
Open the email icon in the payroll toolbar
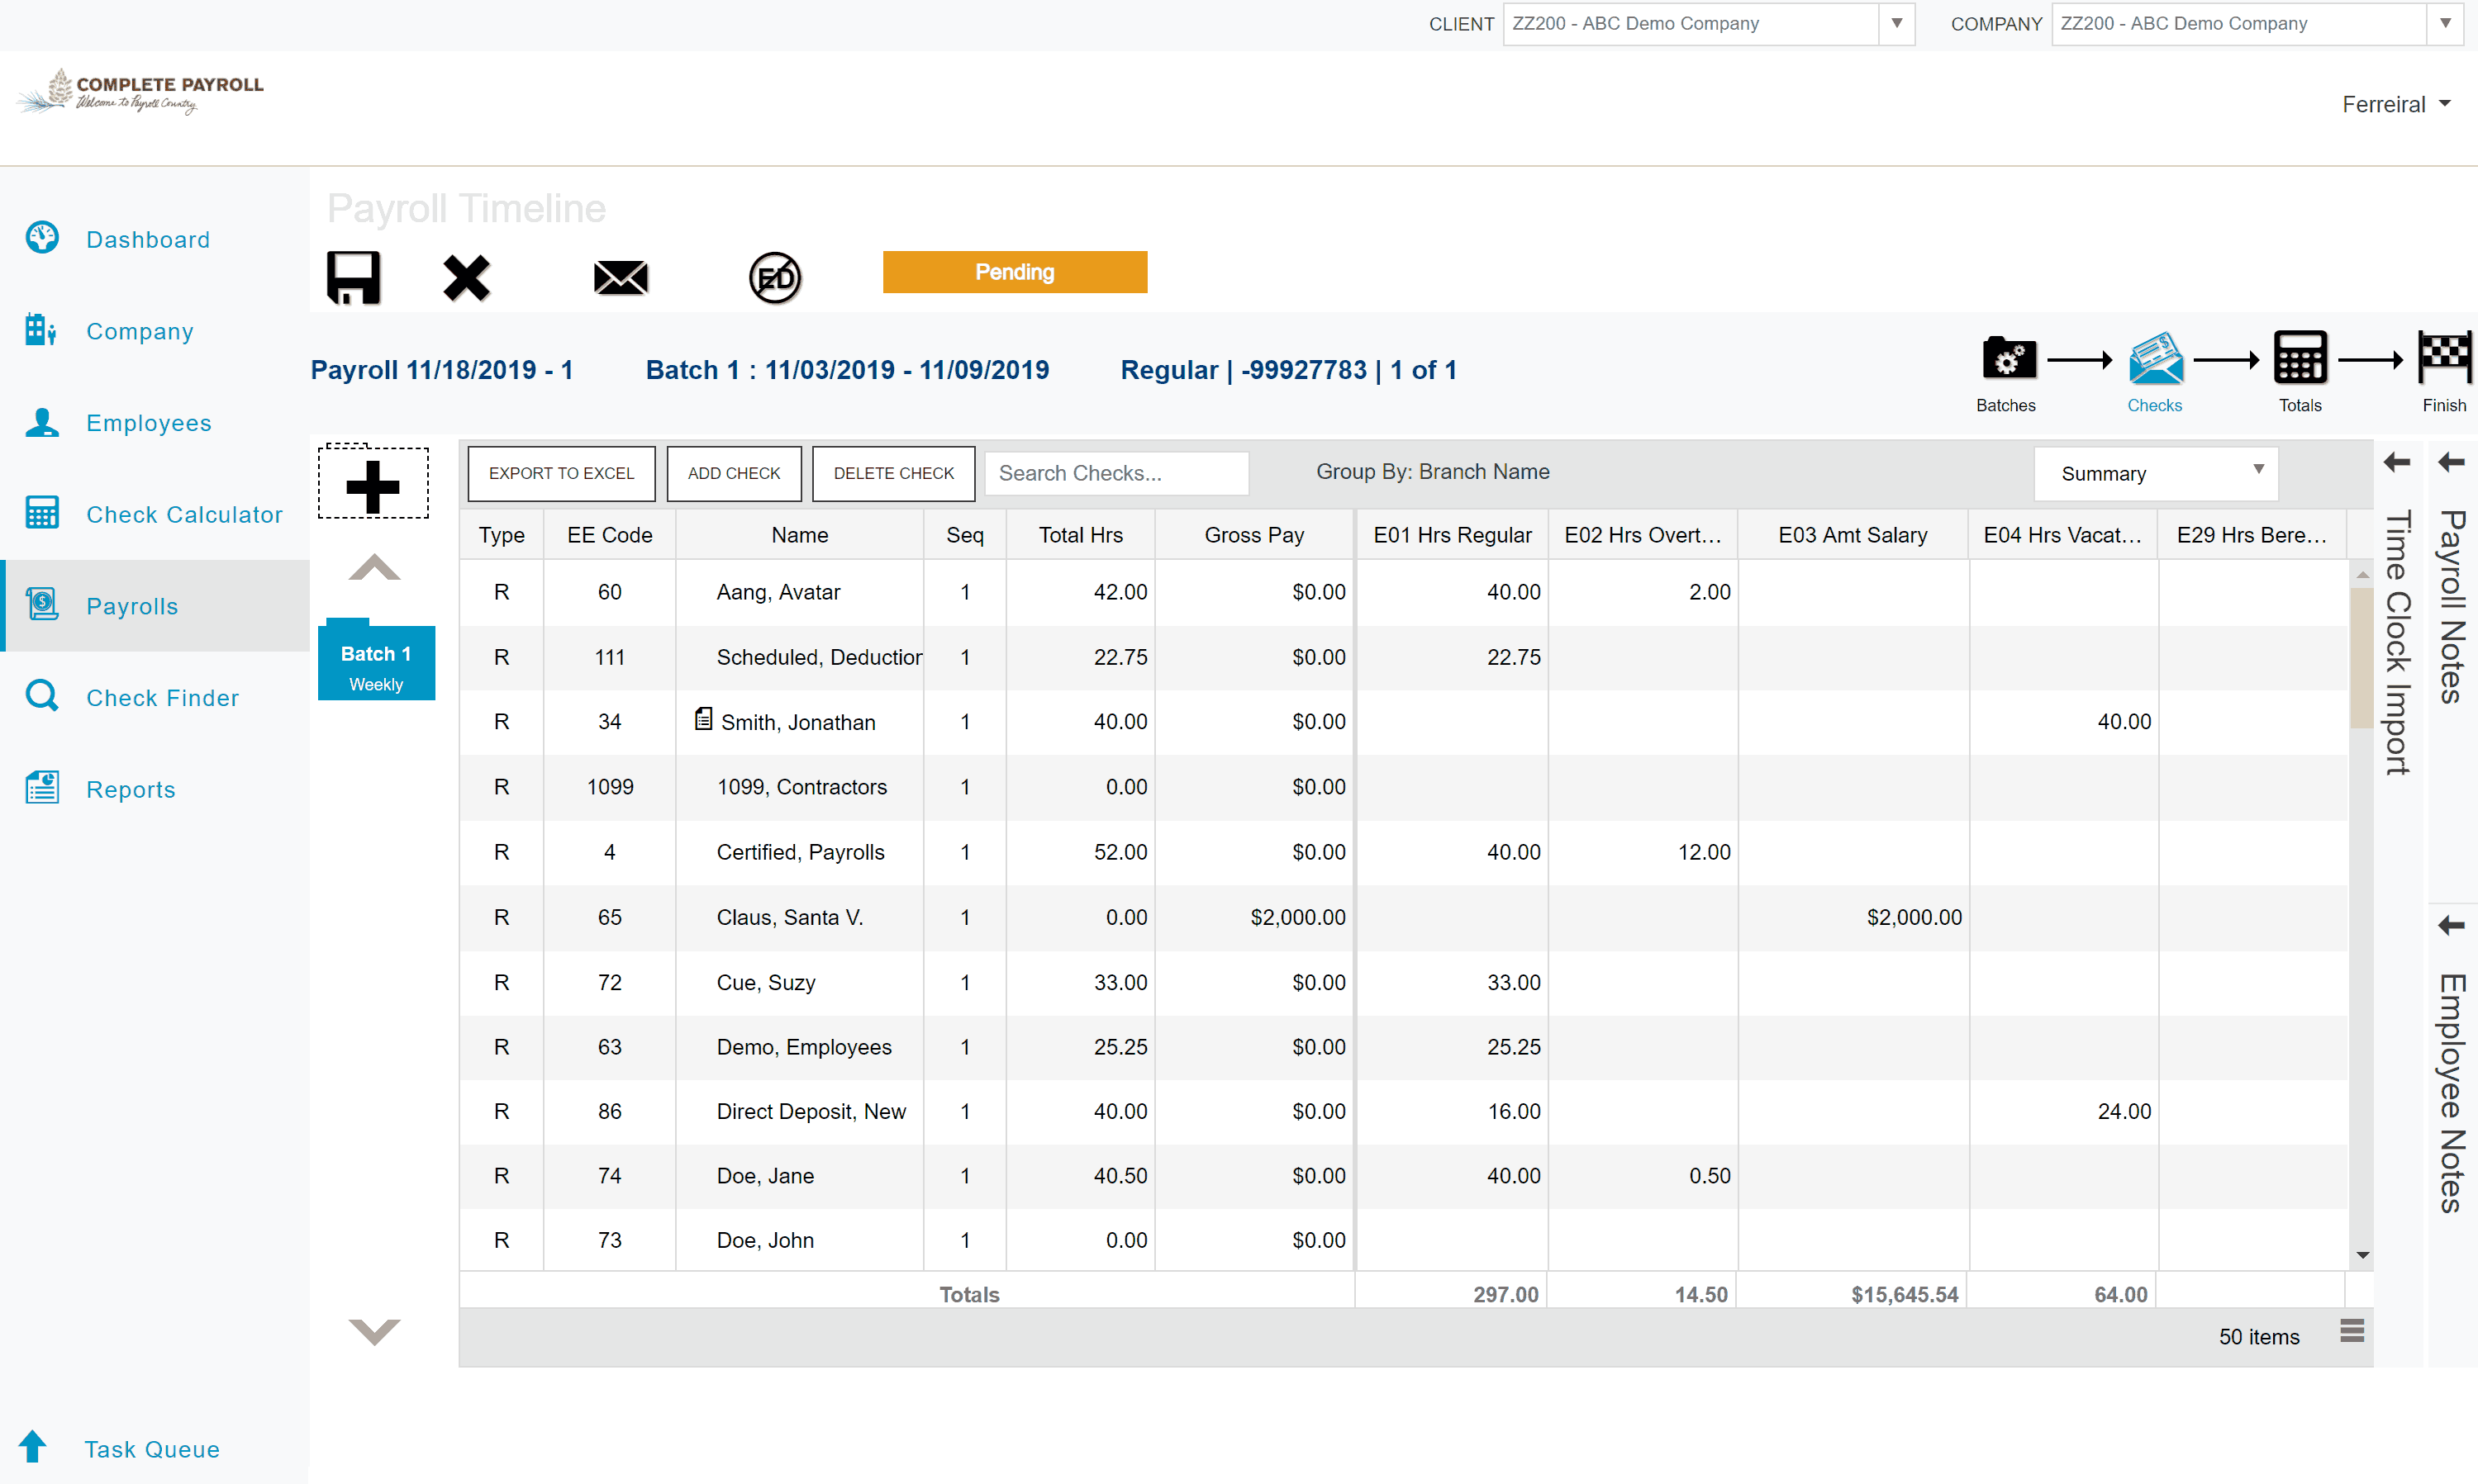point(619,277)
